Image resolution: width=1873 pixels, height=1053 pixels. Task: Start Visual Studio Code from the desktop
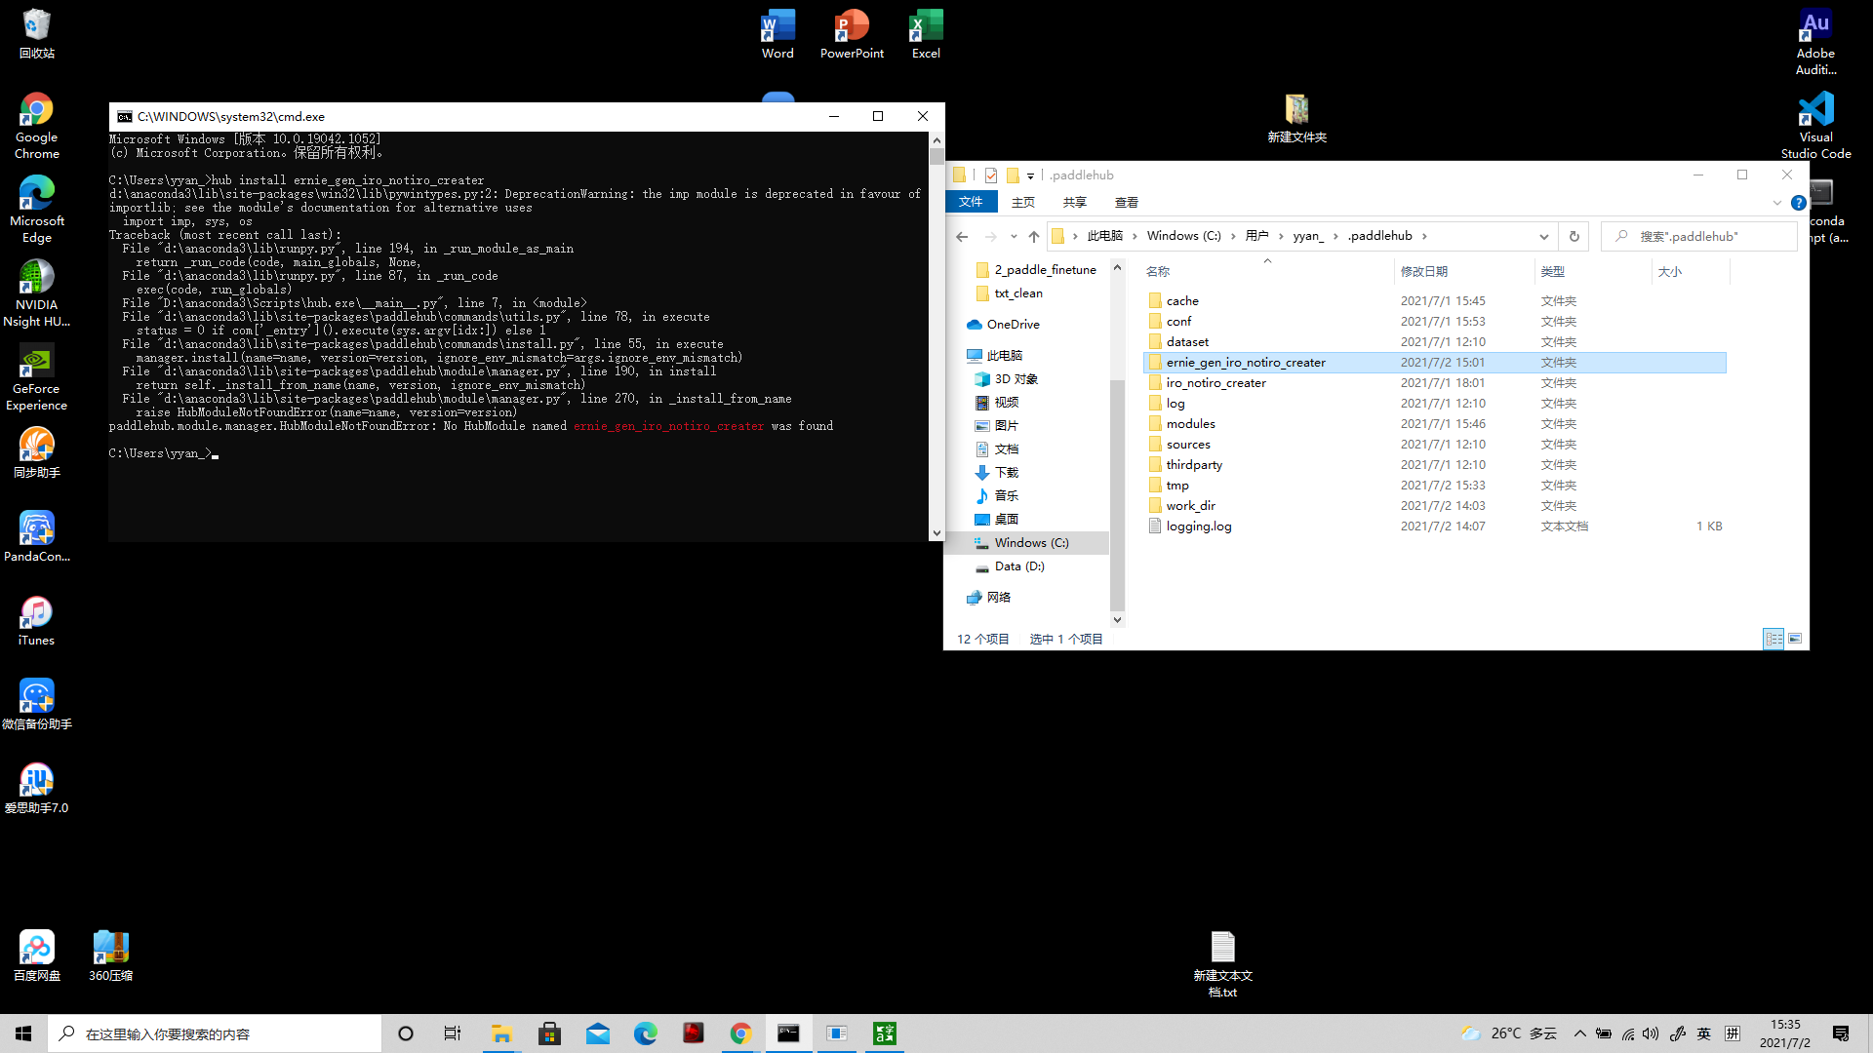(x=1815, y=109)
